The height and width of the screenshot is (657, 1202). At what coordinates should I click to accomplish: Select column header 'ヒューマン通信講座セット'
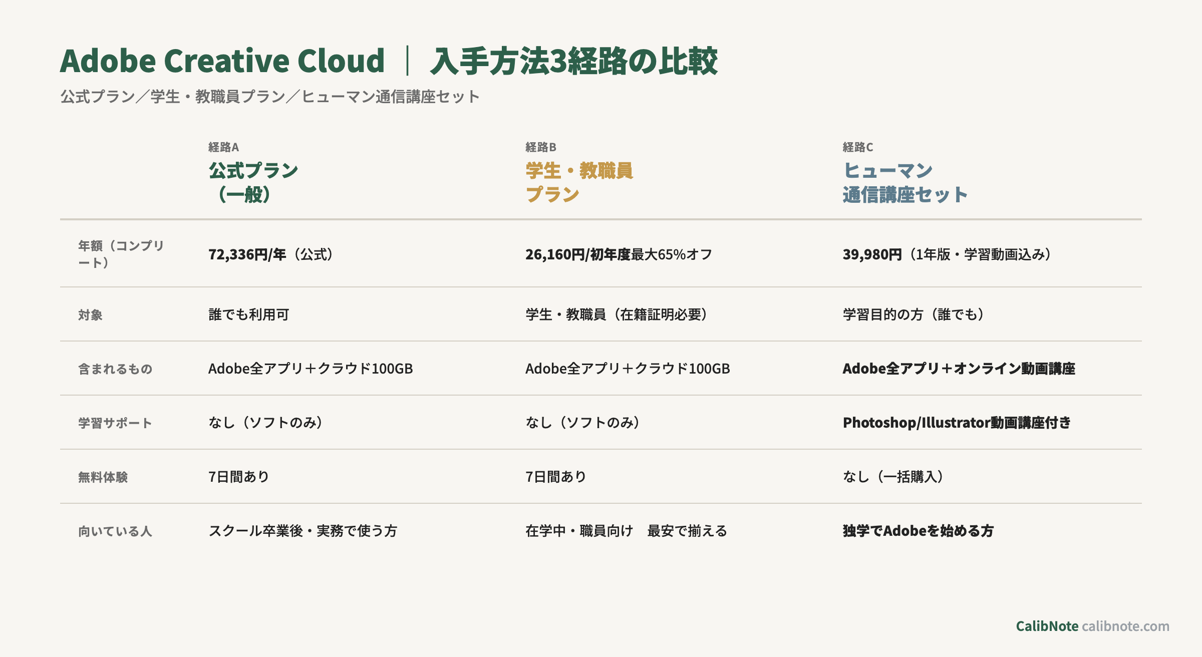point(905,182)
